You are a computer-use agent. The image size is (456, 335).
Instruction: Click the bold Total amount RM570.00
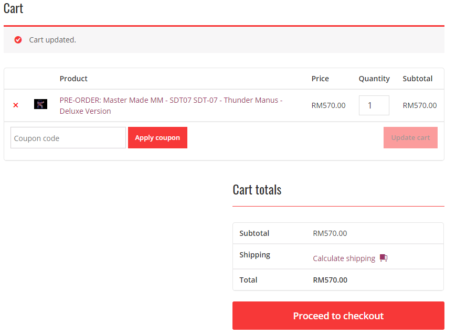point(330,280)
